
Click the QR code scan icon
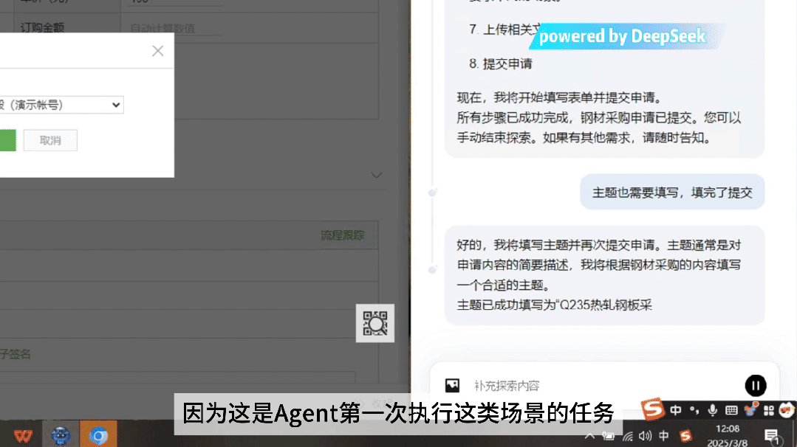coord(375,323)
